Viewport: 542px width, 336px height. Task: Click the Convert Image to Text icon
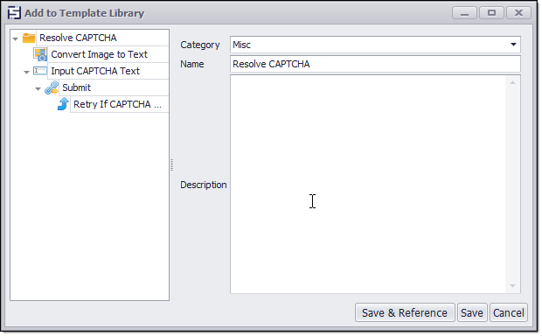coord(40,54)
